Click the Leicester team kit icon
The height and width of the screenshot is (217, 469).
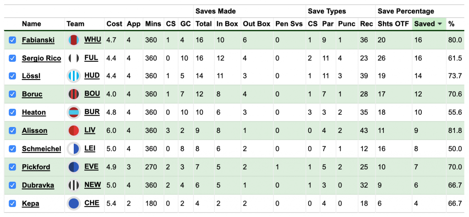73,149
